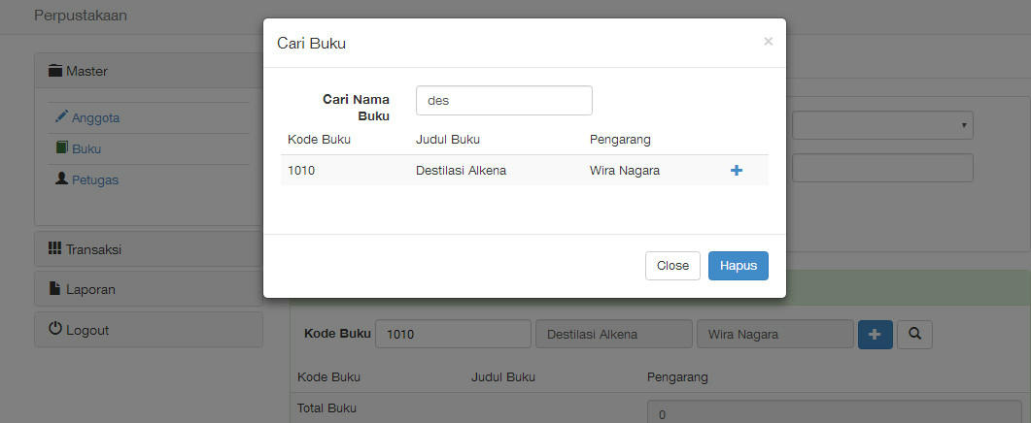
Task: Expand the Transaksi panel section
Action: tap(149, 249)
